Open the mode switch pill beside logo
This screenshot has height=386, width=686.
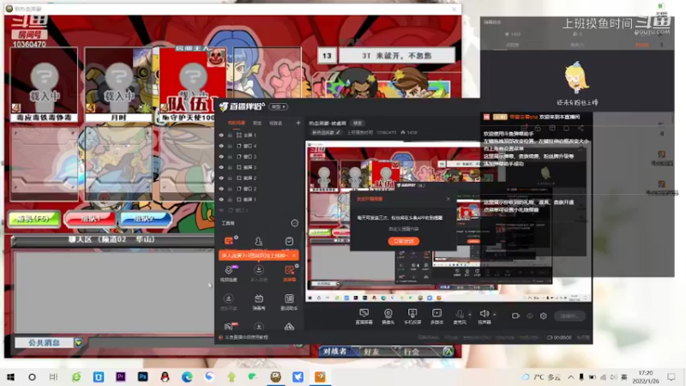(x=278, y=106)
